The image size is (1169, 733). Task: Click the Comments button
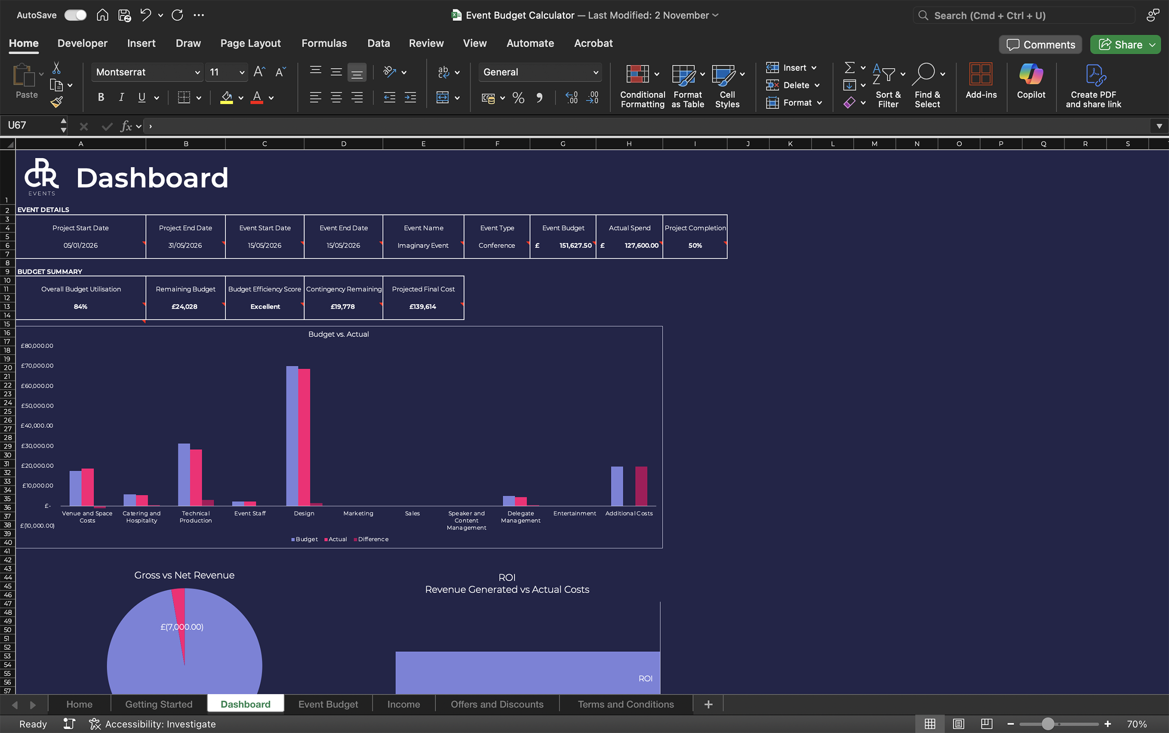[x=1040, y=45]
